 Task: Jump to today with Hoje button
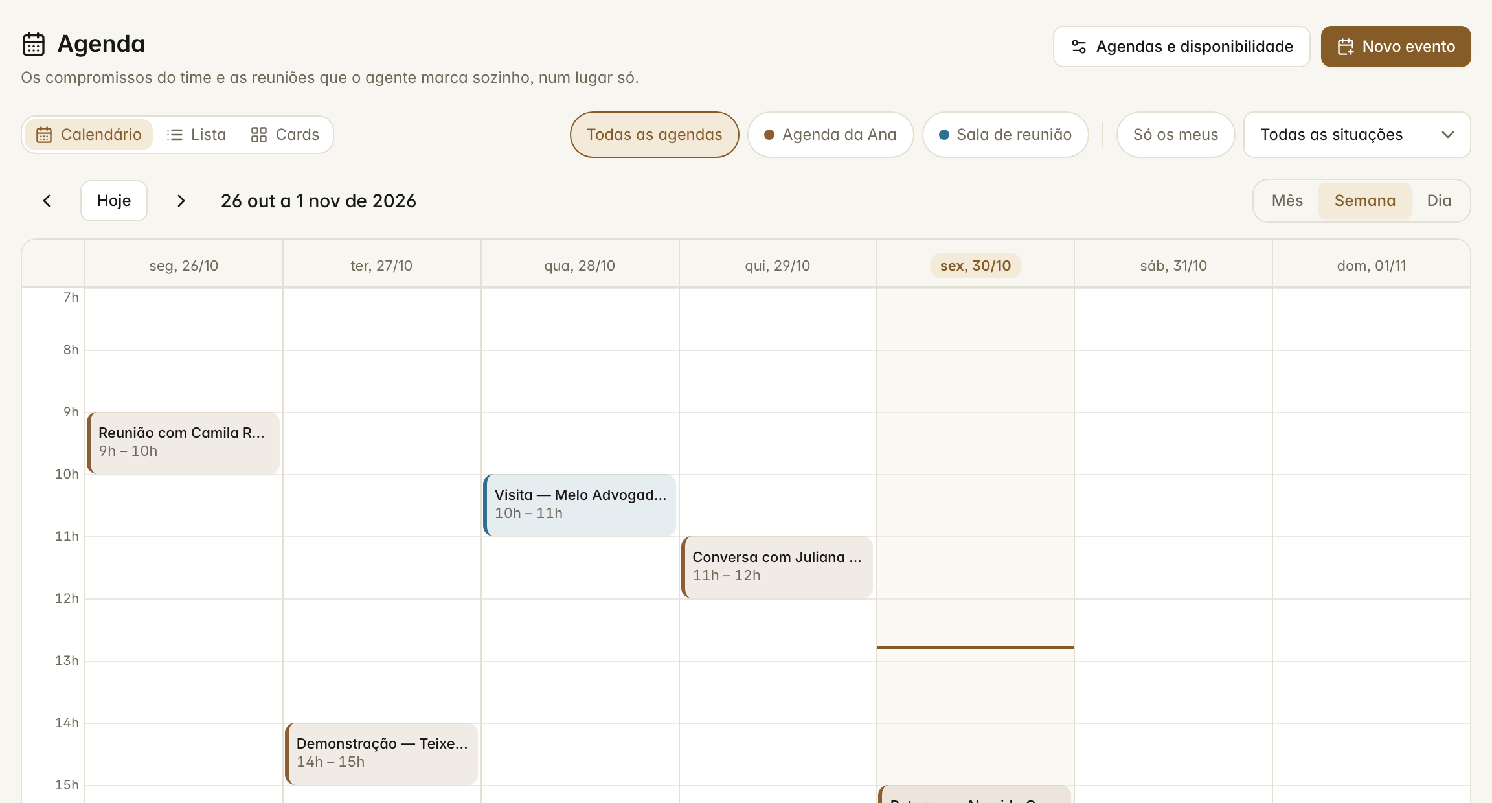tap(114, 201)
